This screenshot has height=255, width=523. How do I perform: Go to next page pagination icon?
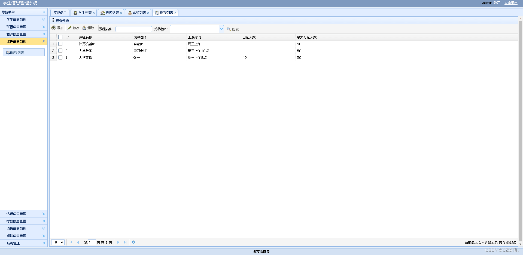[x=118, y=242]
